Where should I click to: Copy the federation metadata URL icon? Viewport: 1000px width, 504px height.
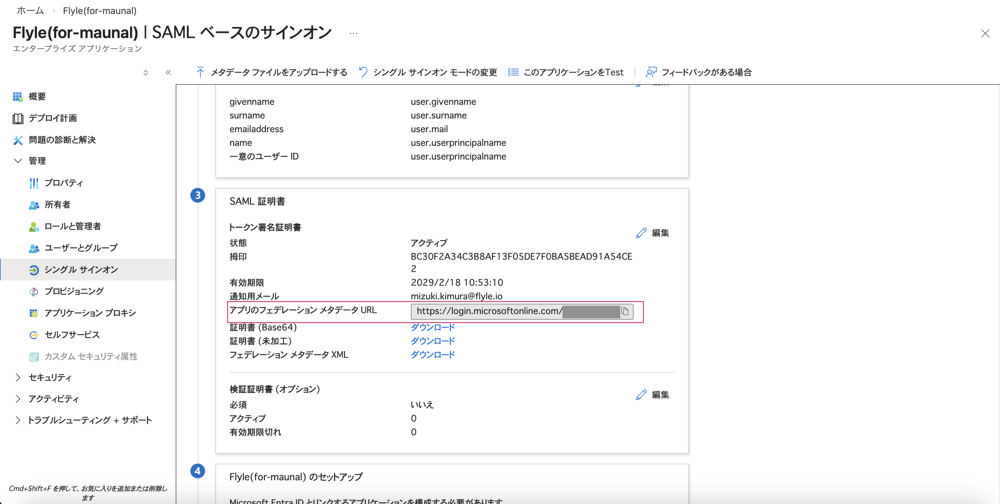625,311
